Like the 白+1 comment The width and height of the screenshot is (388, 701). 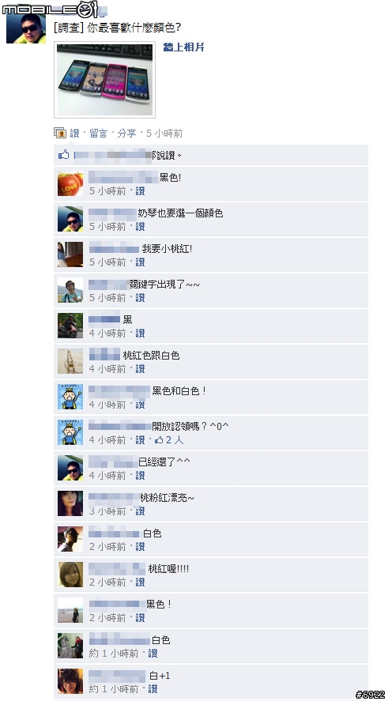tap(153, 689)
